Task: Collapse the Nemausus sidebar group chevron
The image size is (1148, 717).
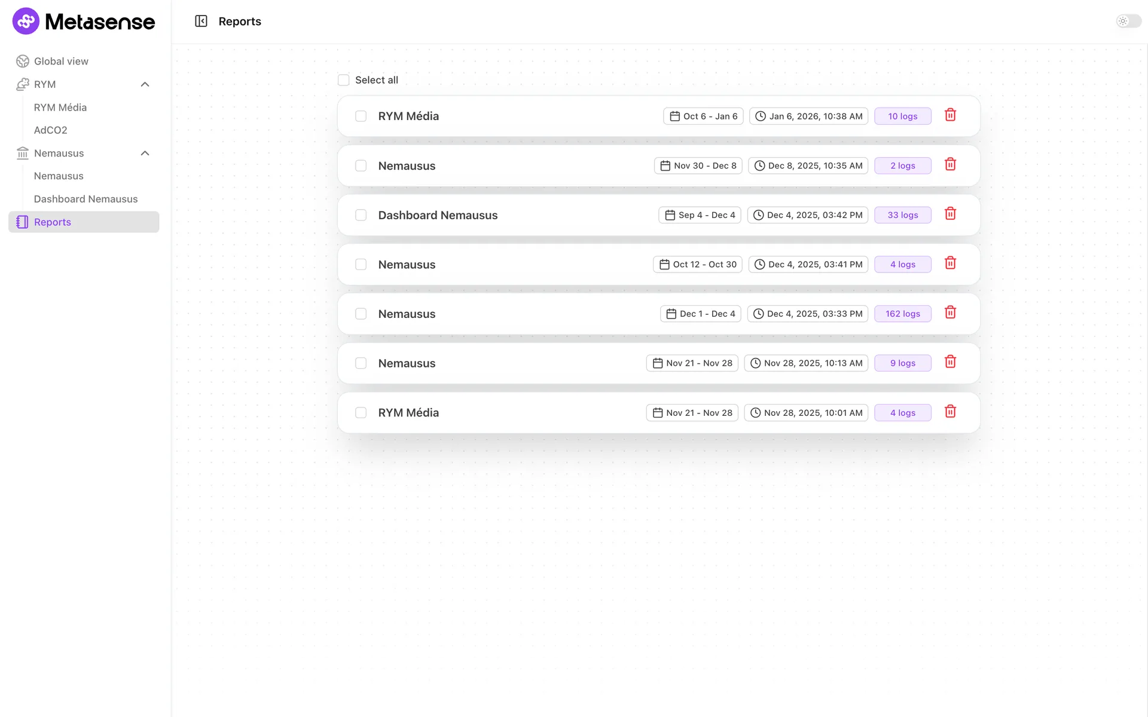Action: point(145,154)
